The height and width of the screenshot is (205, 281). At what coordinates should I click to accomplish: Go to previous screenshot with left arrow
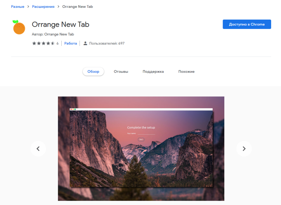38,148
